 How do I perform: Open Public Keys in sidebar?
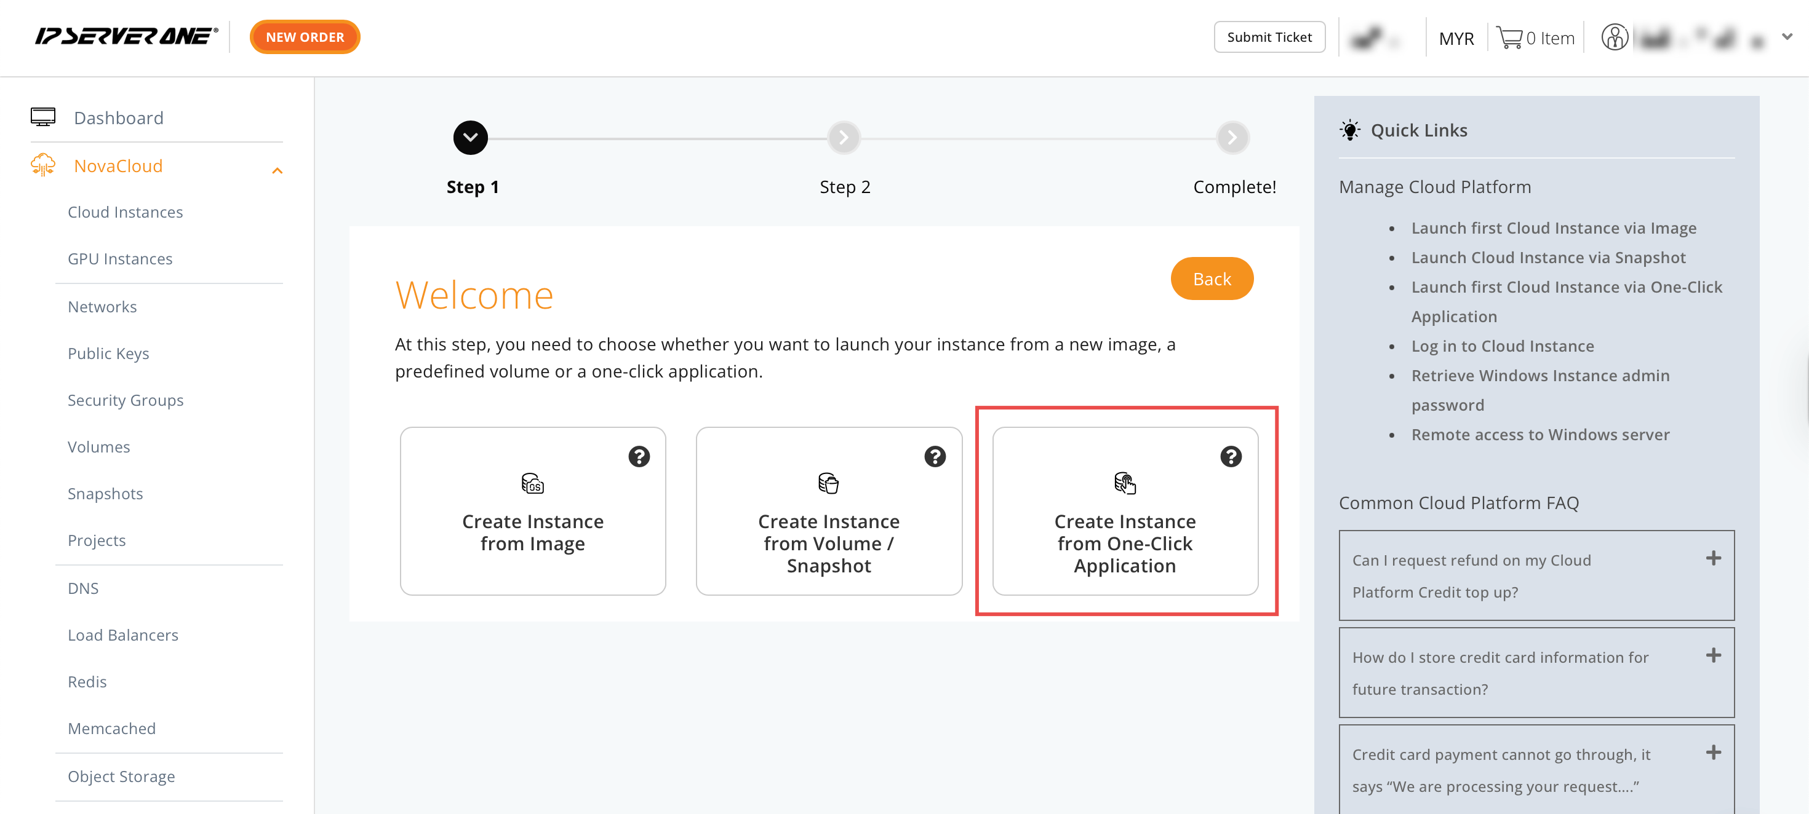[x=108, y=354]
